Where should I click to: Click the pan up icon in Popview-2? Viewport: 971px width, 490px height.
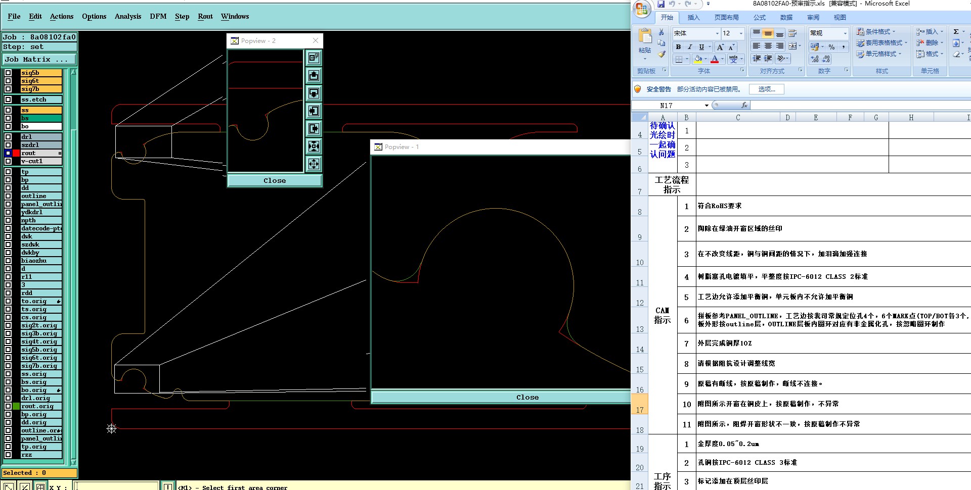314,76
